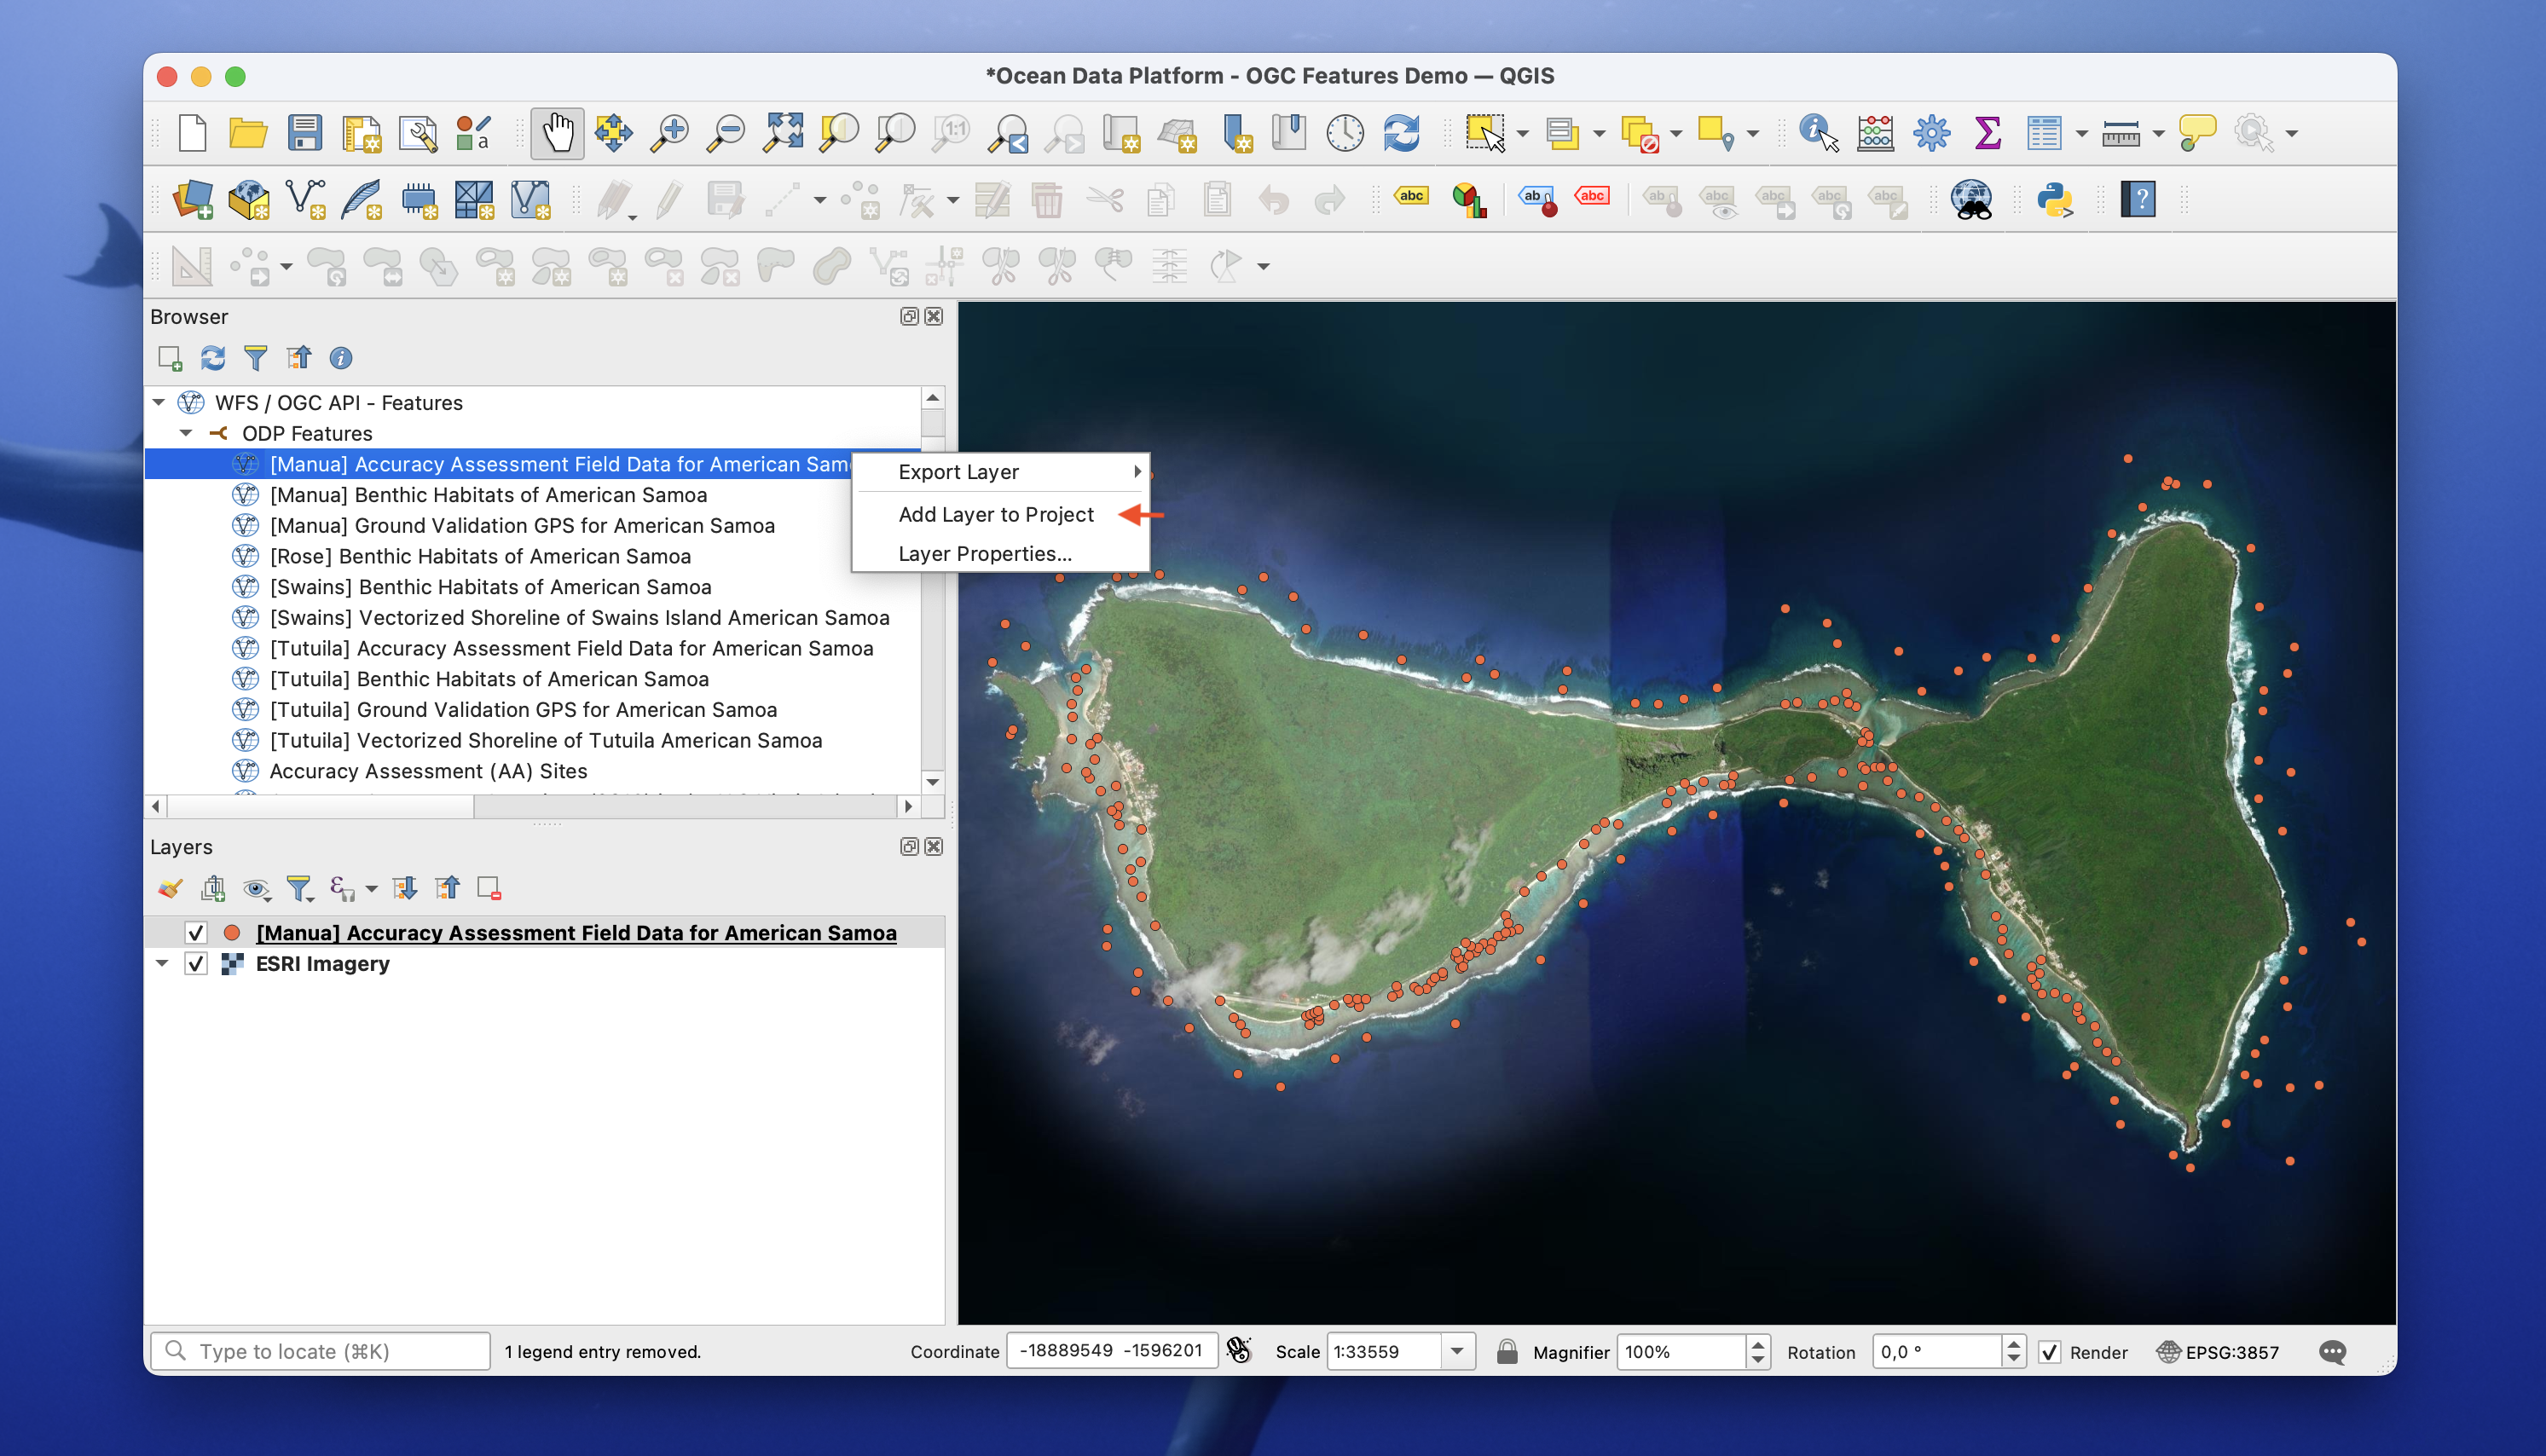Click the Refresh map canvas icon
Image resolution: width=2546 pixels, height=1456 pixels.
click(1401, 132)
